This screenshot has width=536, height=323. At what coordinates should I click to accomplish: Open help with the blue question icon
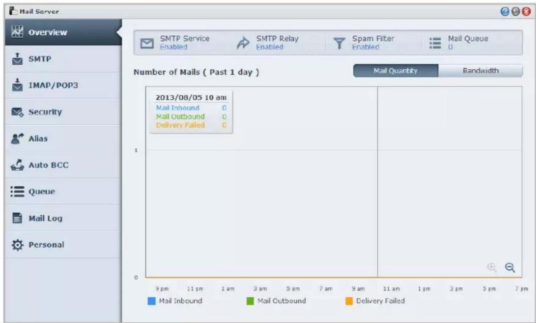click(x=504, y=11)
